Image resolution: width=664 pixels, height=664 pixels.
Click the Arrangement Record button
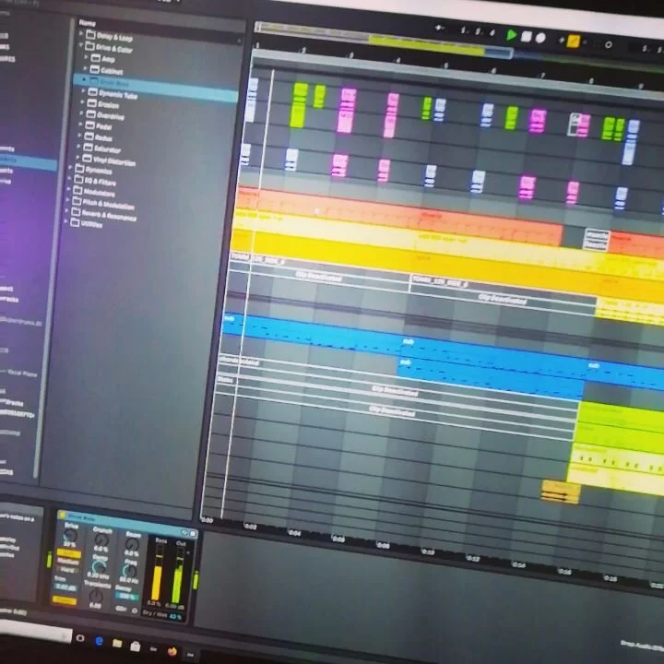[x=540, y=38]
